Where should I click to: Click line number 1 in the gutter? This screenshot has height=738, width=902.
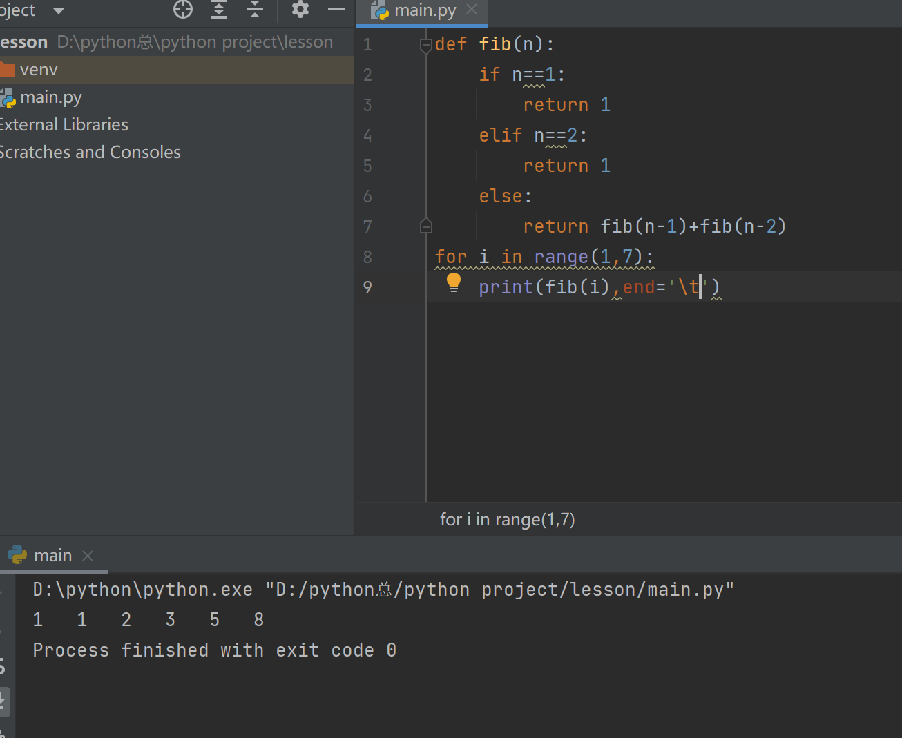coord(367,45)
